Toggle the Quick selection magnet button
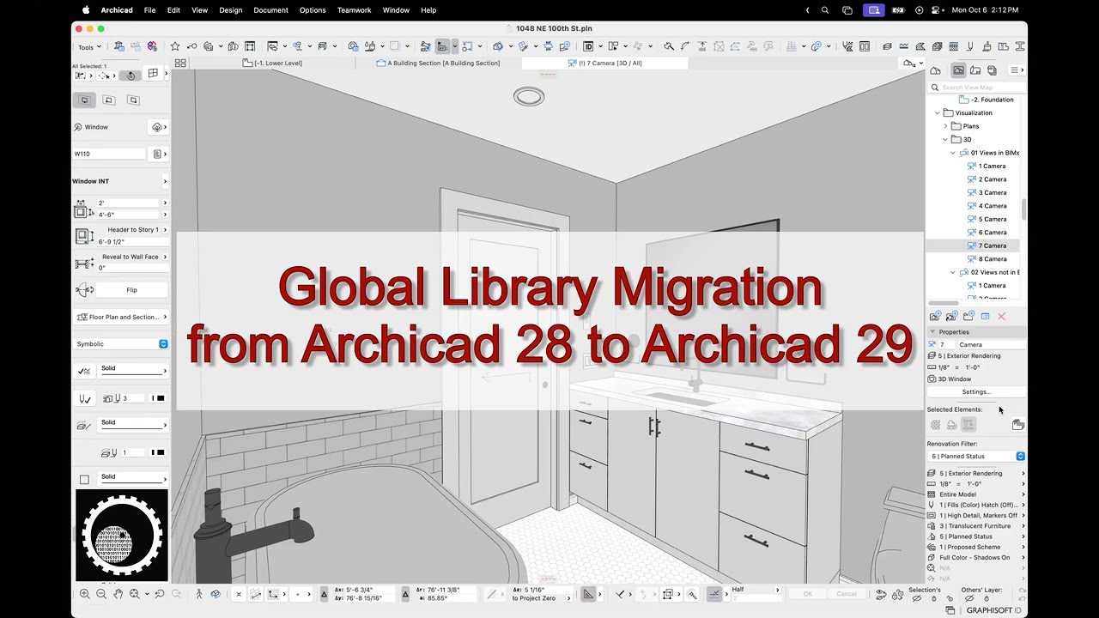The image size is (1099, 618). pos(131,76)
